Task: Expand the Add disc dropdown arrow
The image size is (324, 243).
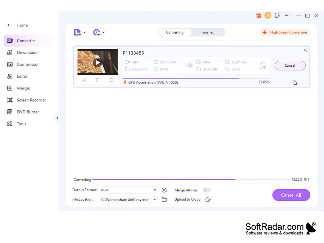Action: coord(104,32)
